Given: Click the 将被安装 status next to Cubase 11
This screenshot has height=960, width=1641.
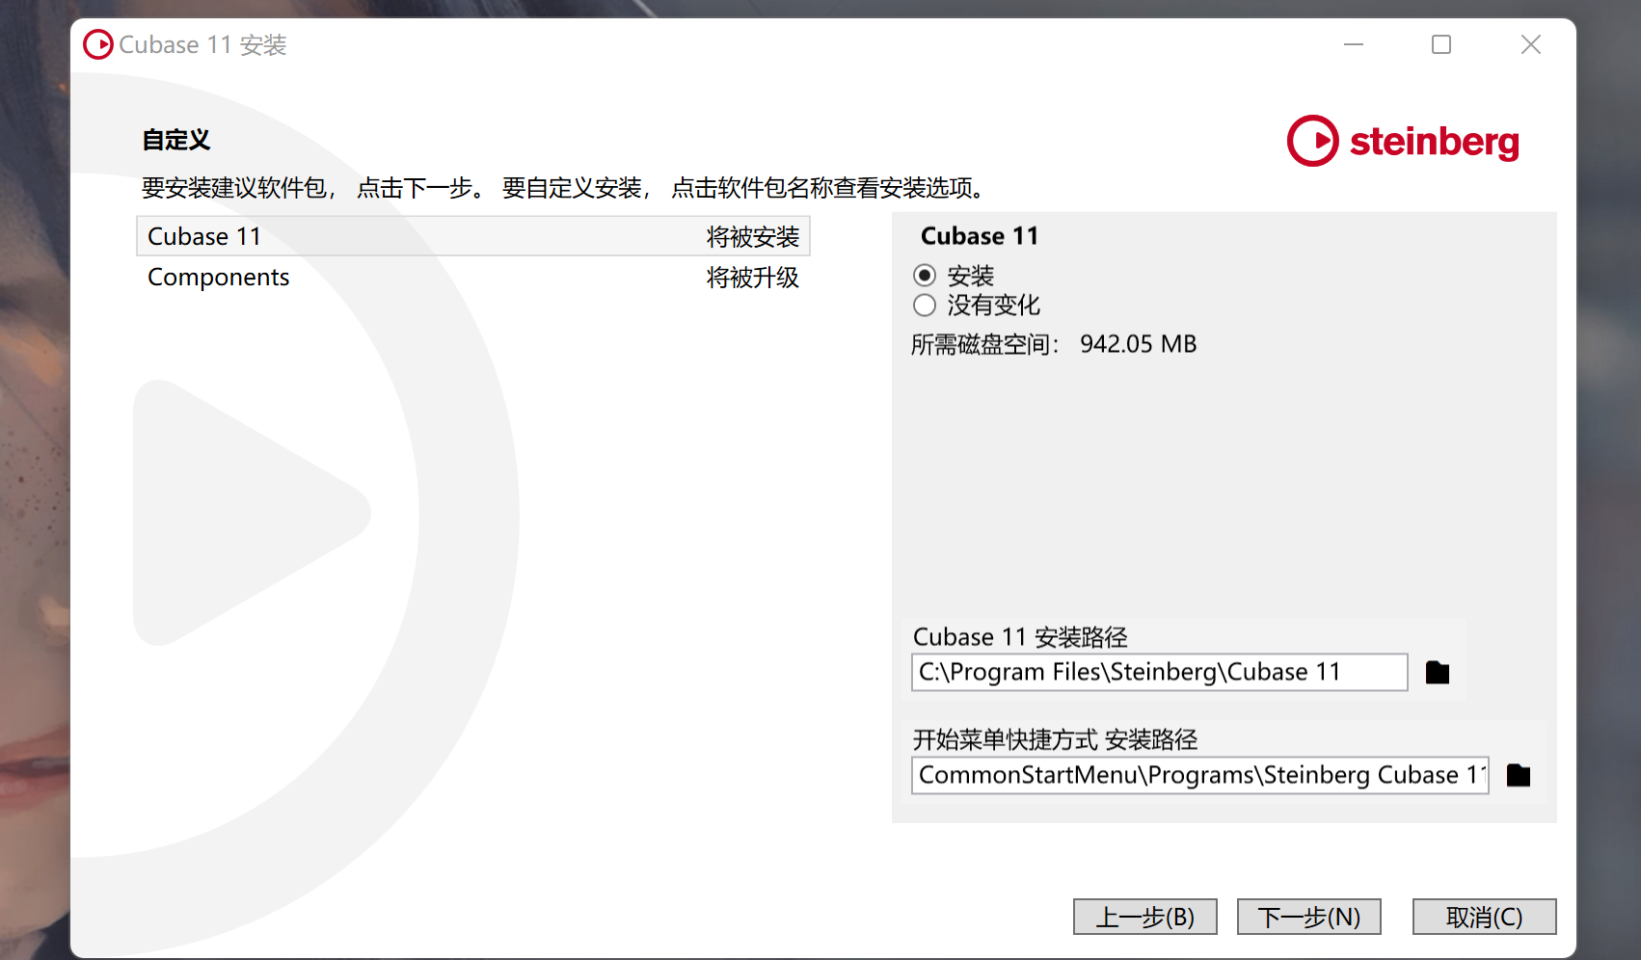Looking at the screenshot, I should (752, 237).
